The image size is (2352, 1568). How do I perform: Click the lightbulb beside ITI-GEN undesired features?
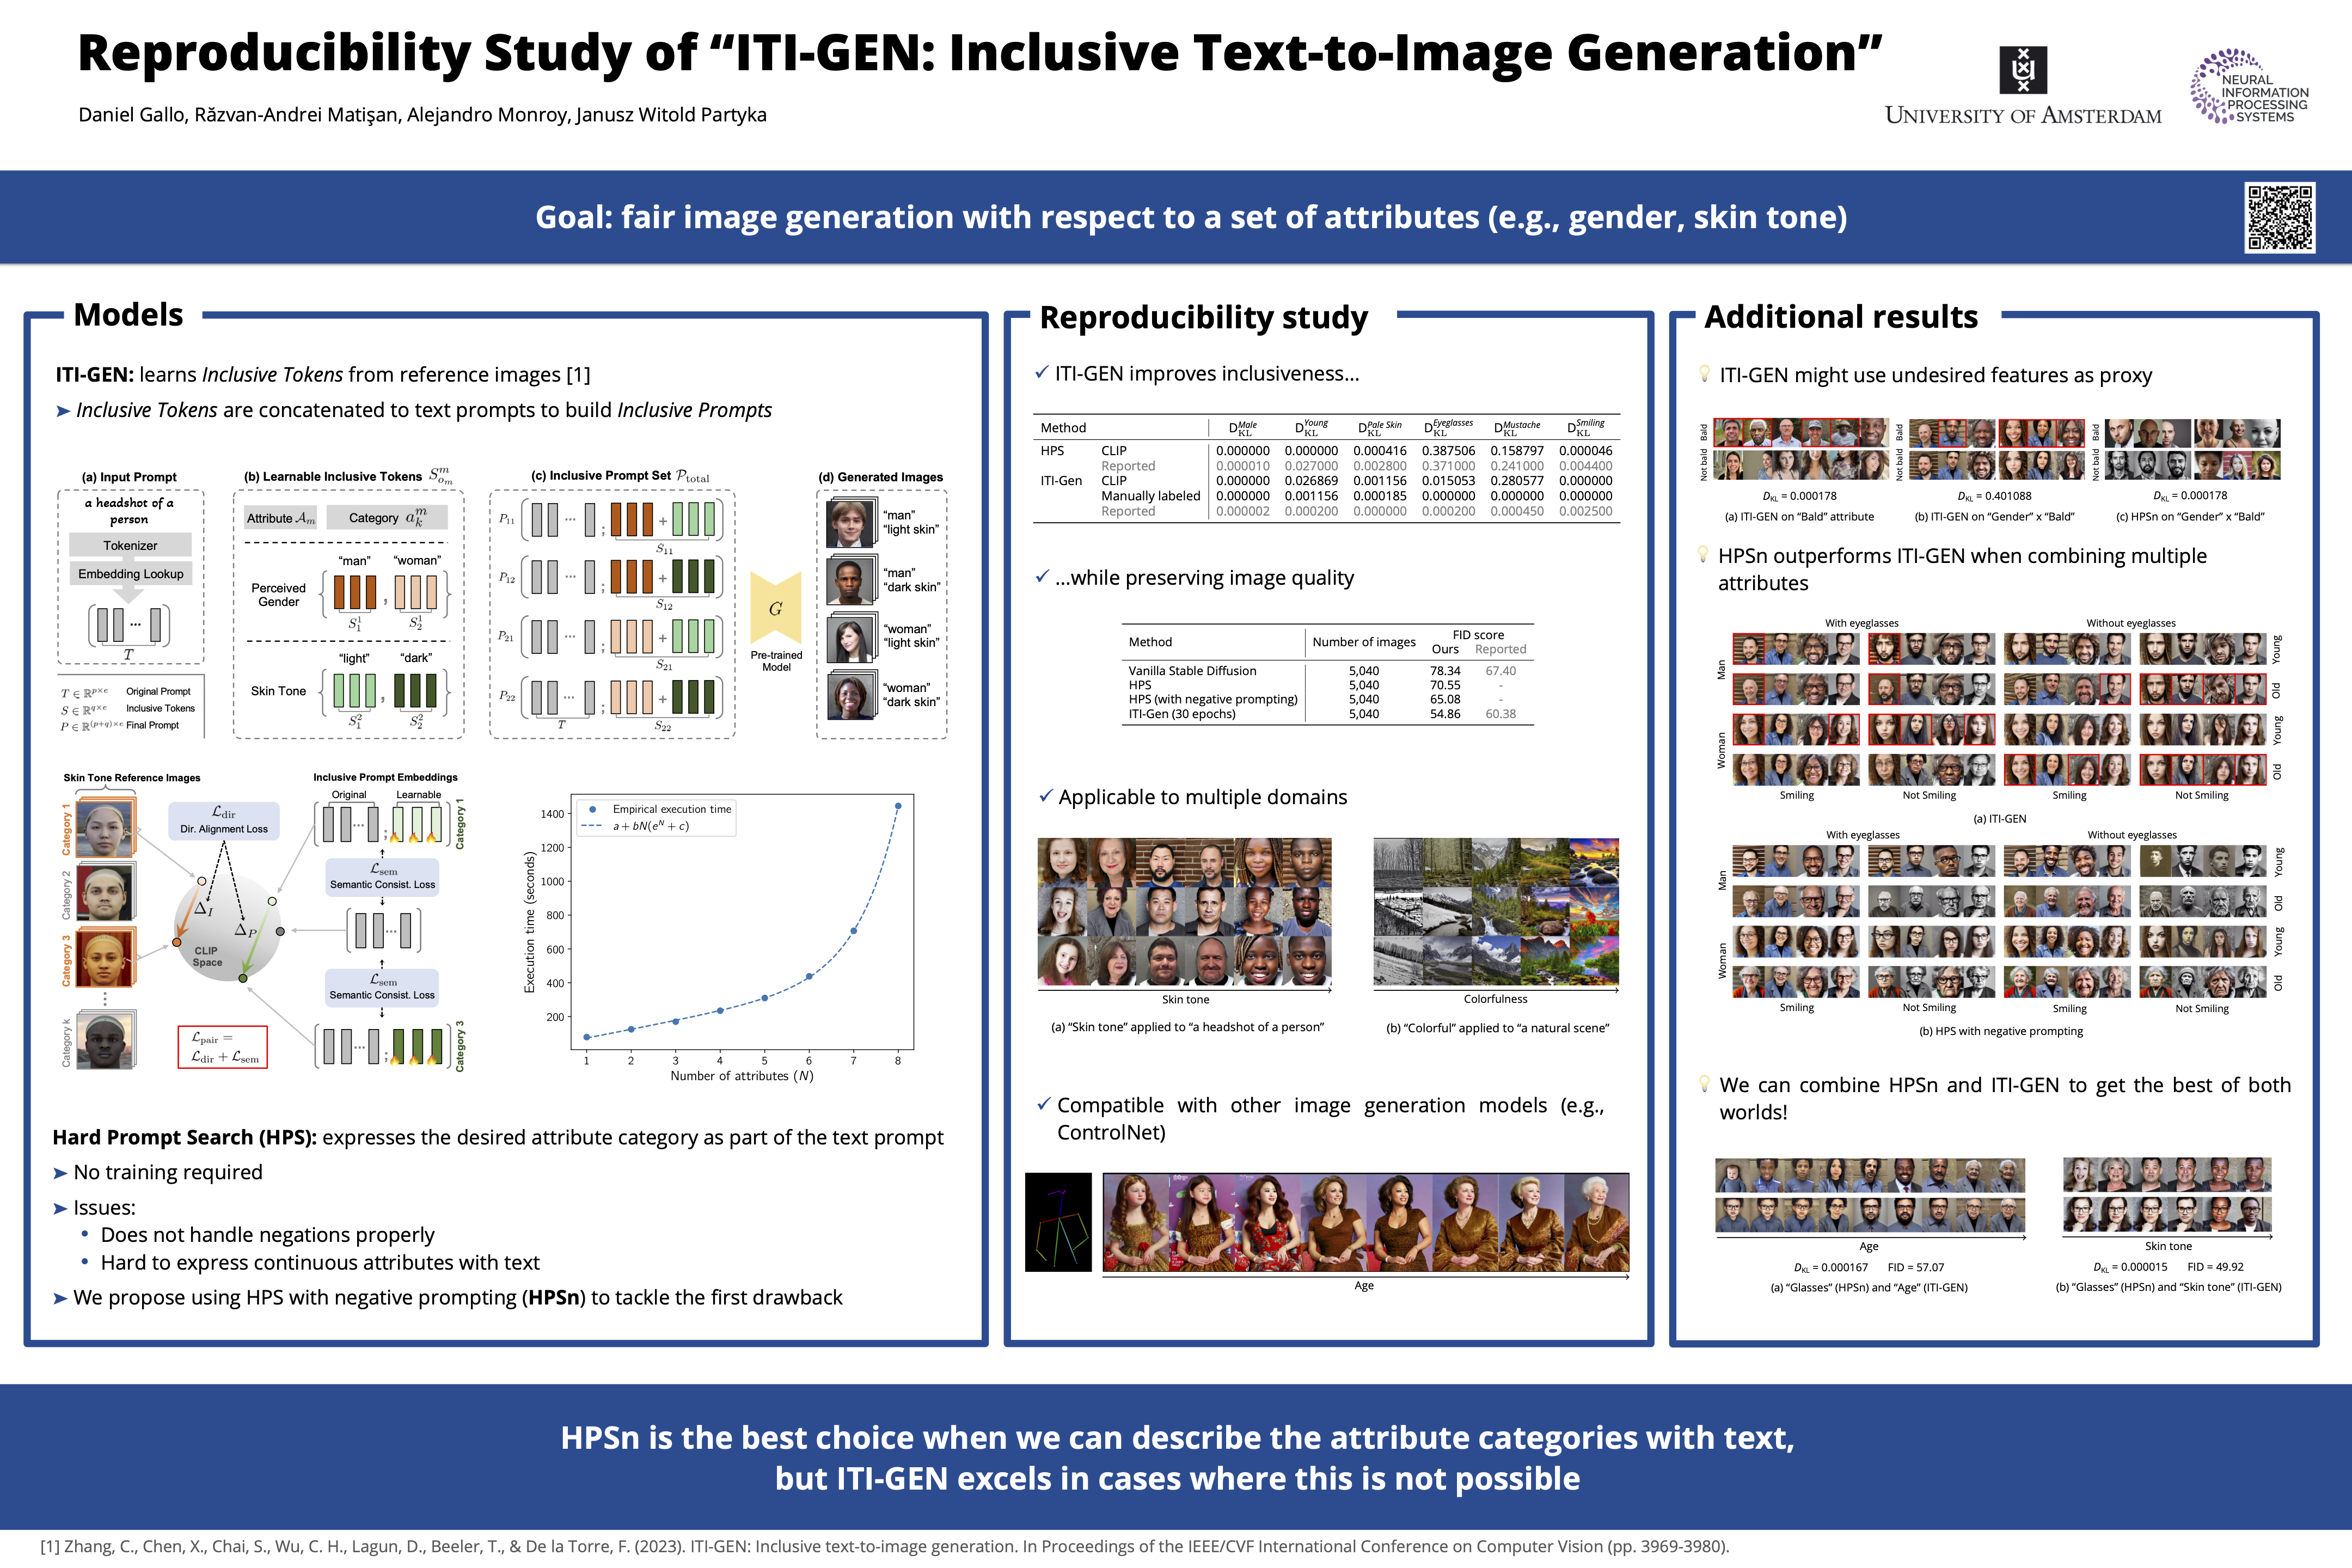point(1704,374)
